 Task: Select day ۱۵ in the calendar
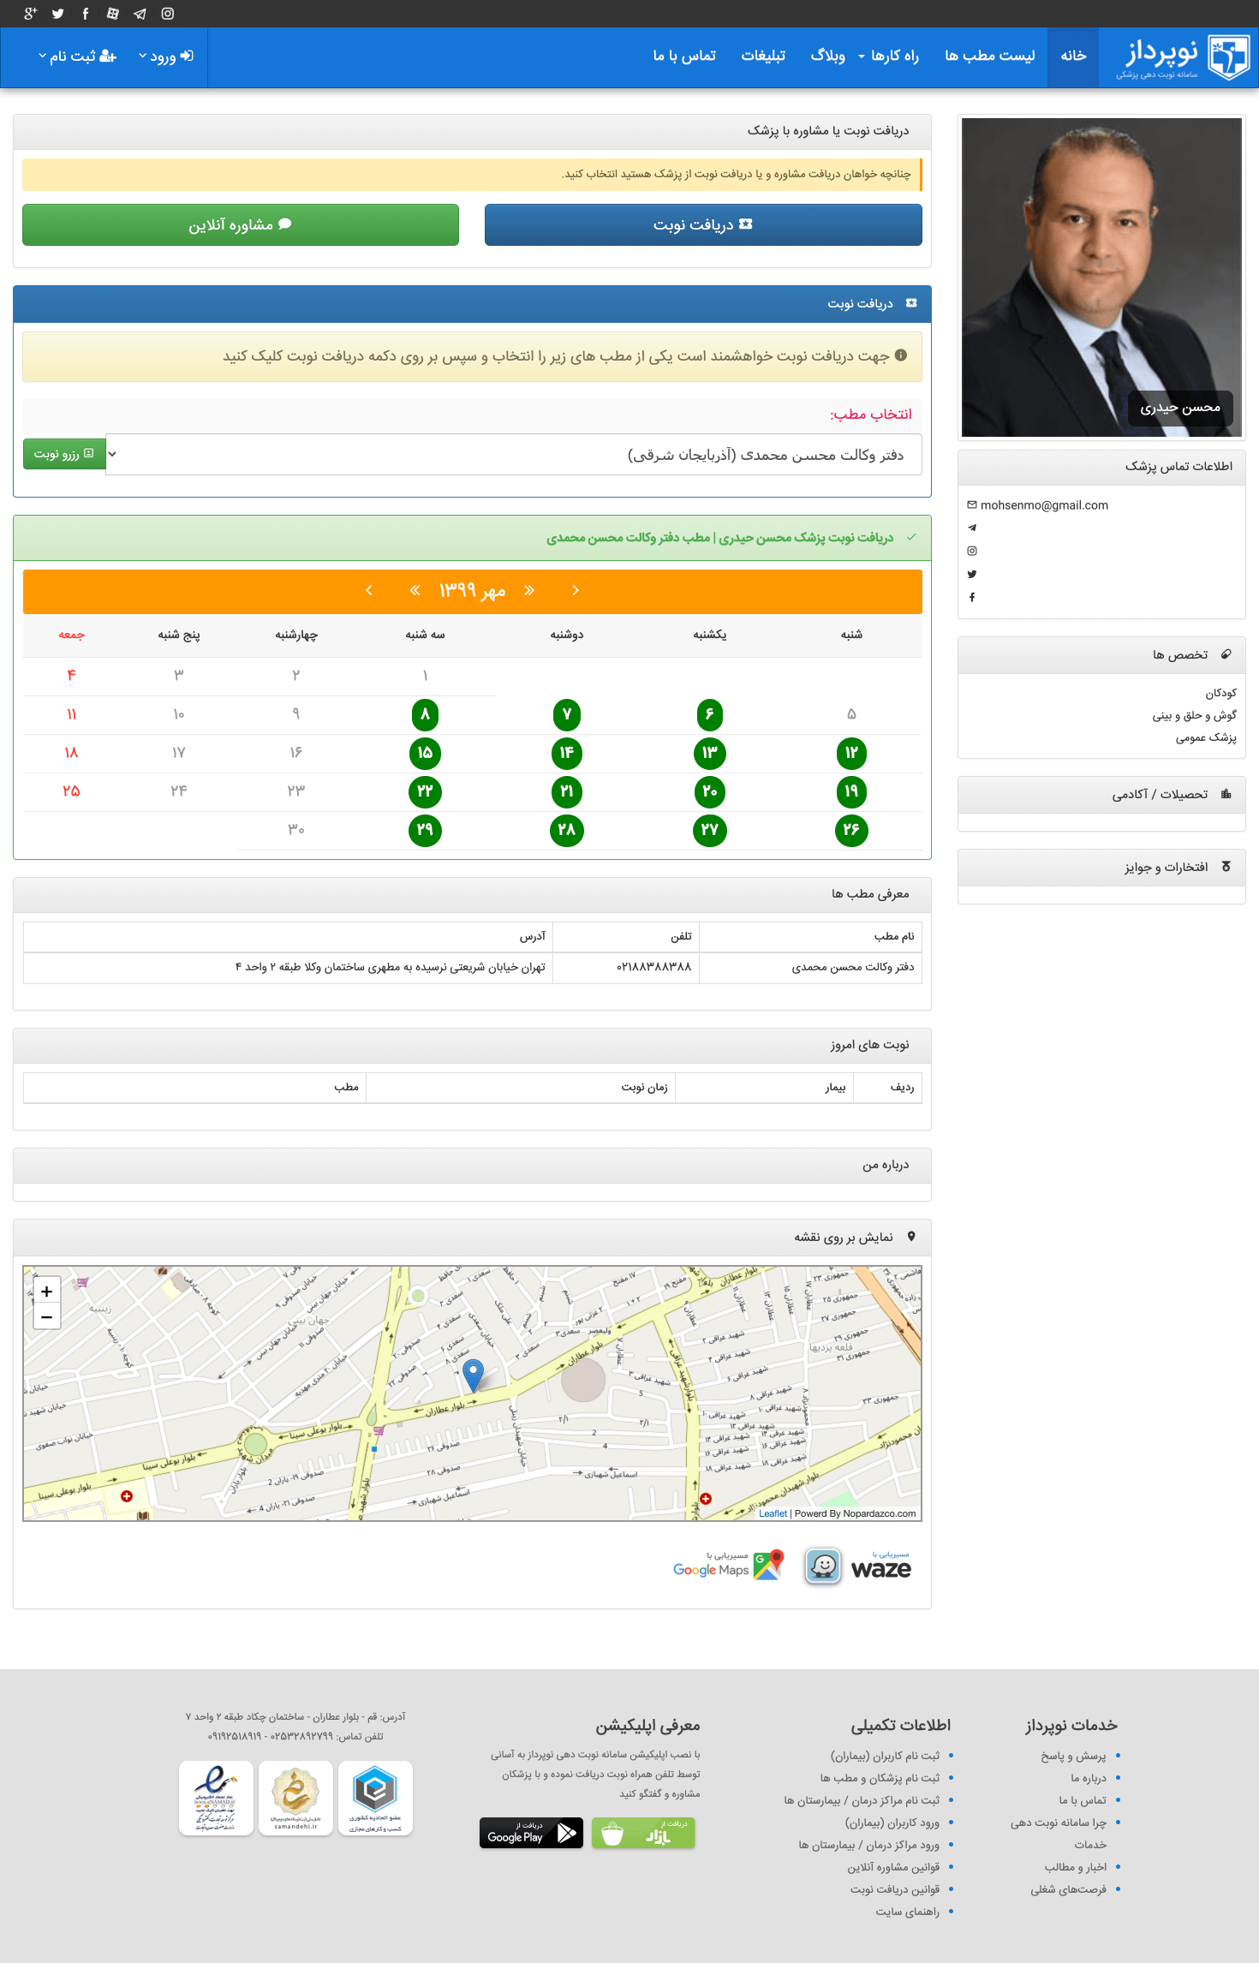pyautogui.click(x=425, y=753)
